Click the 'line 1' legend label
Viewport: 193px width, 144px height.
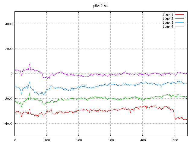click(168, 15)
